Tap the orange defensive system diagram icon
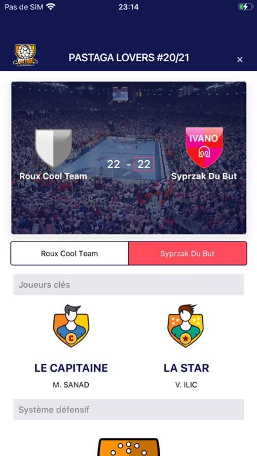Image resolution: width=257 pixels, height=456 pixels. tap(129, 447)
